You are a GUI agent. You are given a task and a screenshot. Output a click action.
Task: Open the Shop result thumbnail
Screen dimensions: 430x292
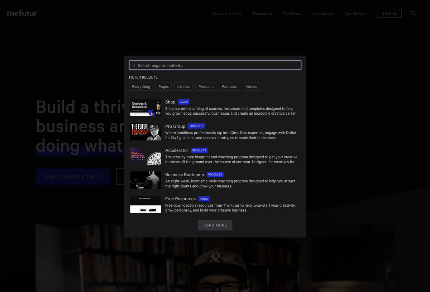tap(145, 107)
